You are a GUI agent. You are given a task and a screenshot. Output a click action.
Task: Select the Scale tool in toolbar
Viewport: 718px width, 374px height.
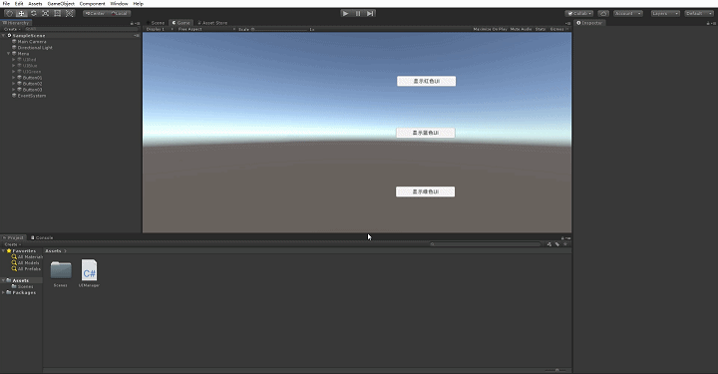pos(45,13)
